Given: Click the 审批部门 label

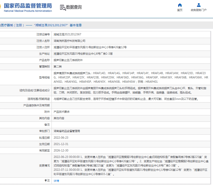Looking at the screenshot, I should (45, 131).
